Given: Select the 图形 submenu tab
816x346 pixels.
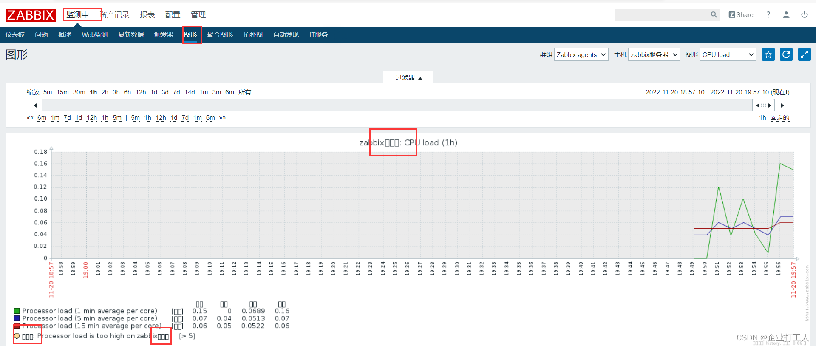Looking at the screenshot, I should [x=190, y=35].
